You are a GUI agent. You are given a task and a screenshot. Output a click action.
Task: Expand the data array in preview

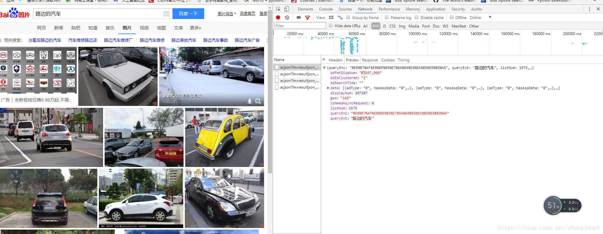pyautogui.click(x=328, y=88)
